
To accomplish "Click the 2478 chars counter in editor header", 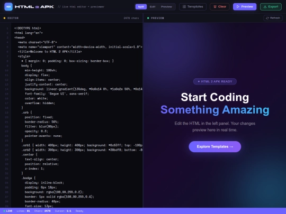I will pyautogui.click(x=131, y=18).
